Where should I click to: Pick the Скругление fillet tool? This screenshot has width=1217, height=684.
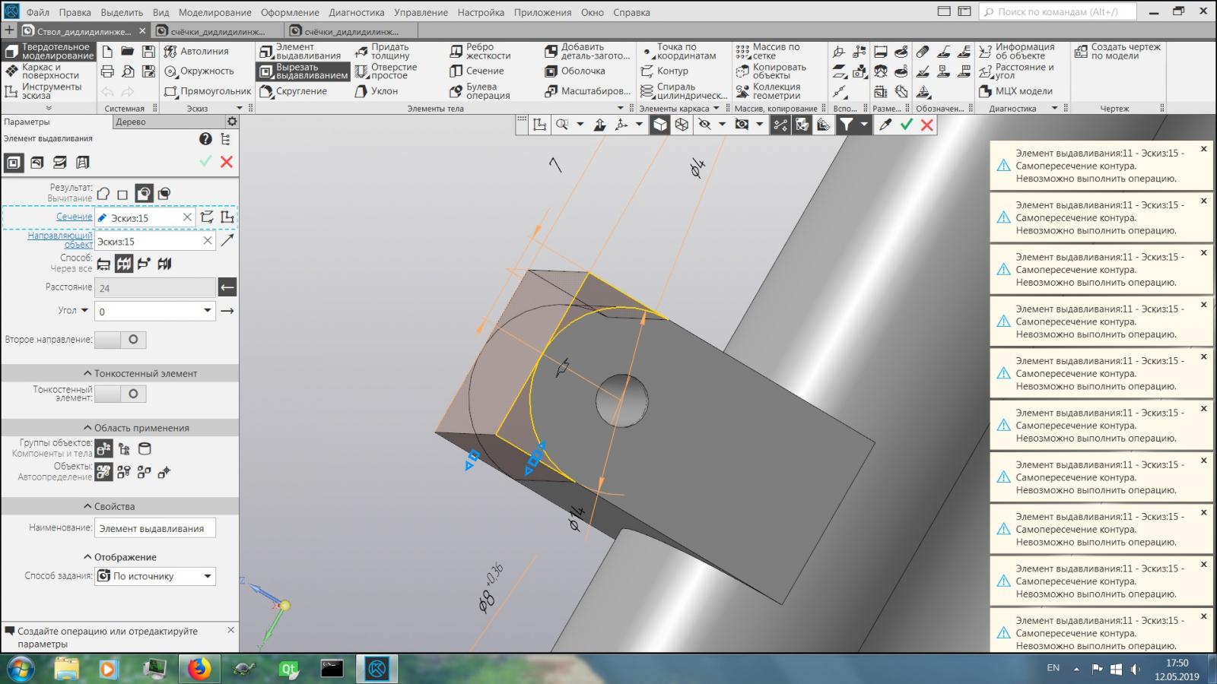click(x=294, y=91)
